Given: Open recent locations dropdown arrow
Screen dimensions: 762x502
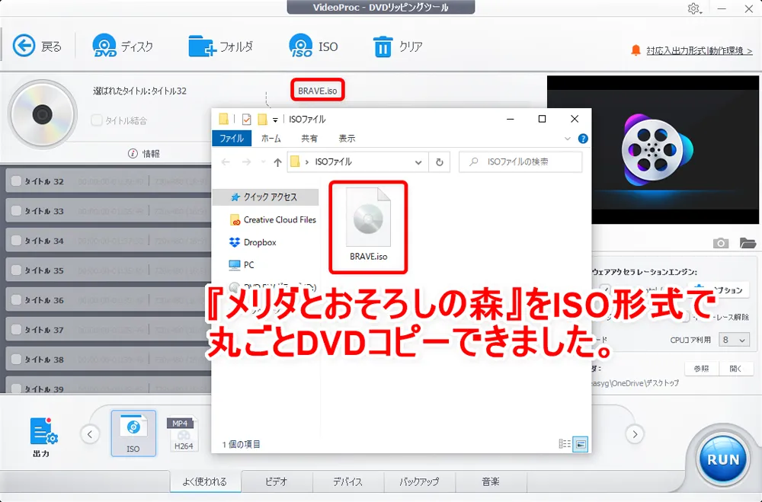Looking at the screenshot, I should [263, 161].
